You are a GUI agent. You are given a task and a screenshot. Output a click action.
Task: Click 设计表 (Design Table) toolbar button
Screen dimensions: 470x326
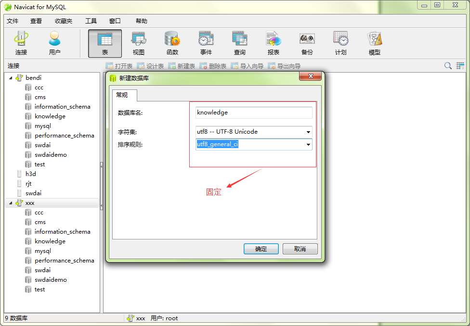click(x=150, y=66)
